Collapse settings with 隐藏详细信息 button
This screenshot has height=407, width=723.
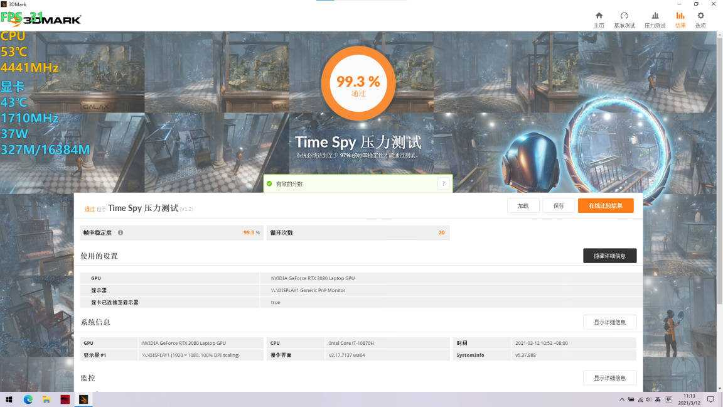[609, 256]
